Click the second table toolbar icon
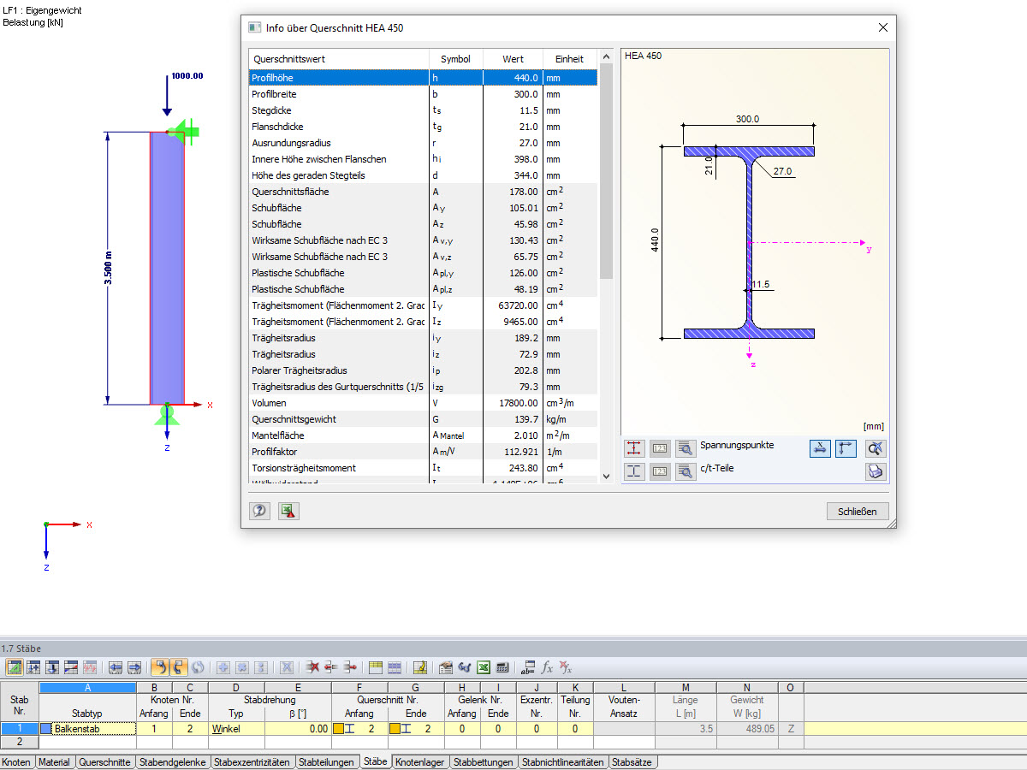Screen dimensions: 1027x770 click(x=33, y=667)
